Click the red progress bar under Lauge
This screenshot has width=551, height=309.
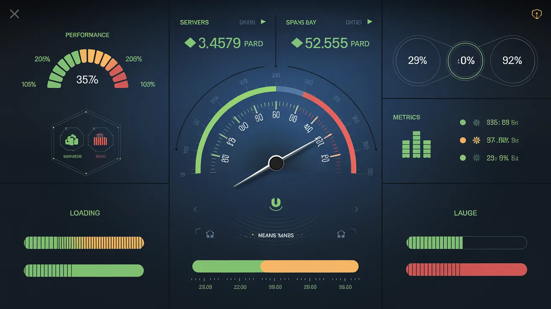point(466,270)
